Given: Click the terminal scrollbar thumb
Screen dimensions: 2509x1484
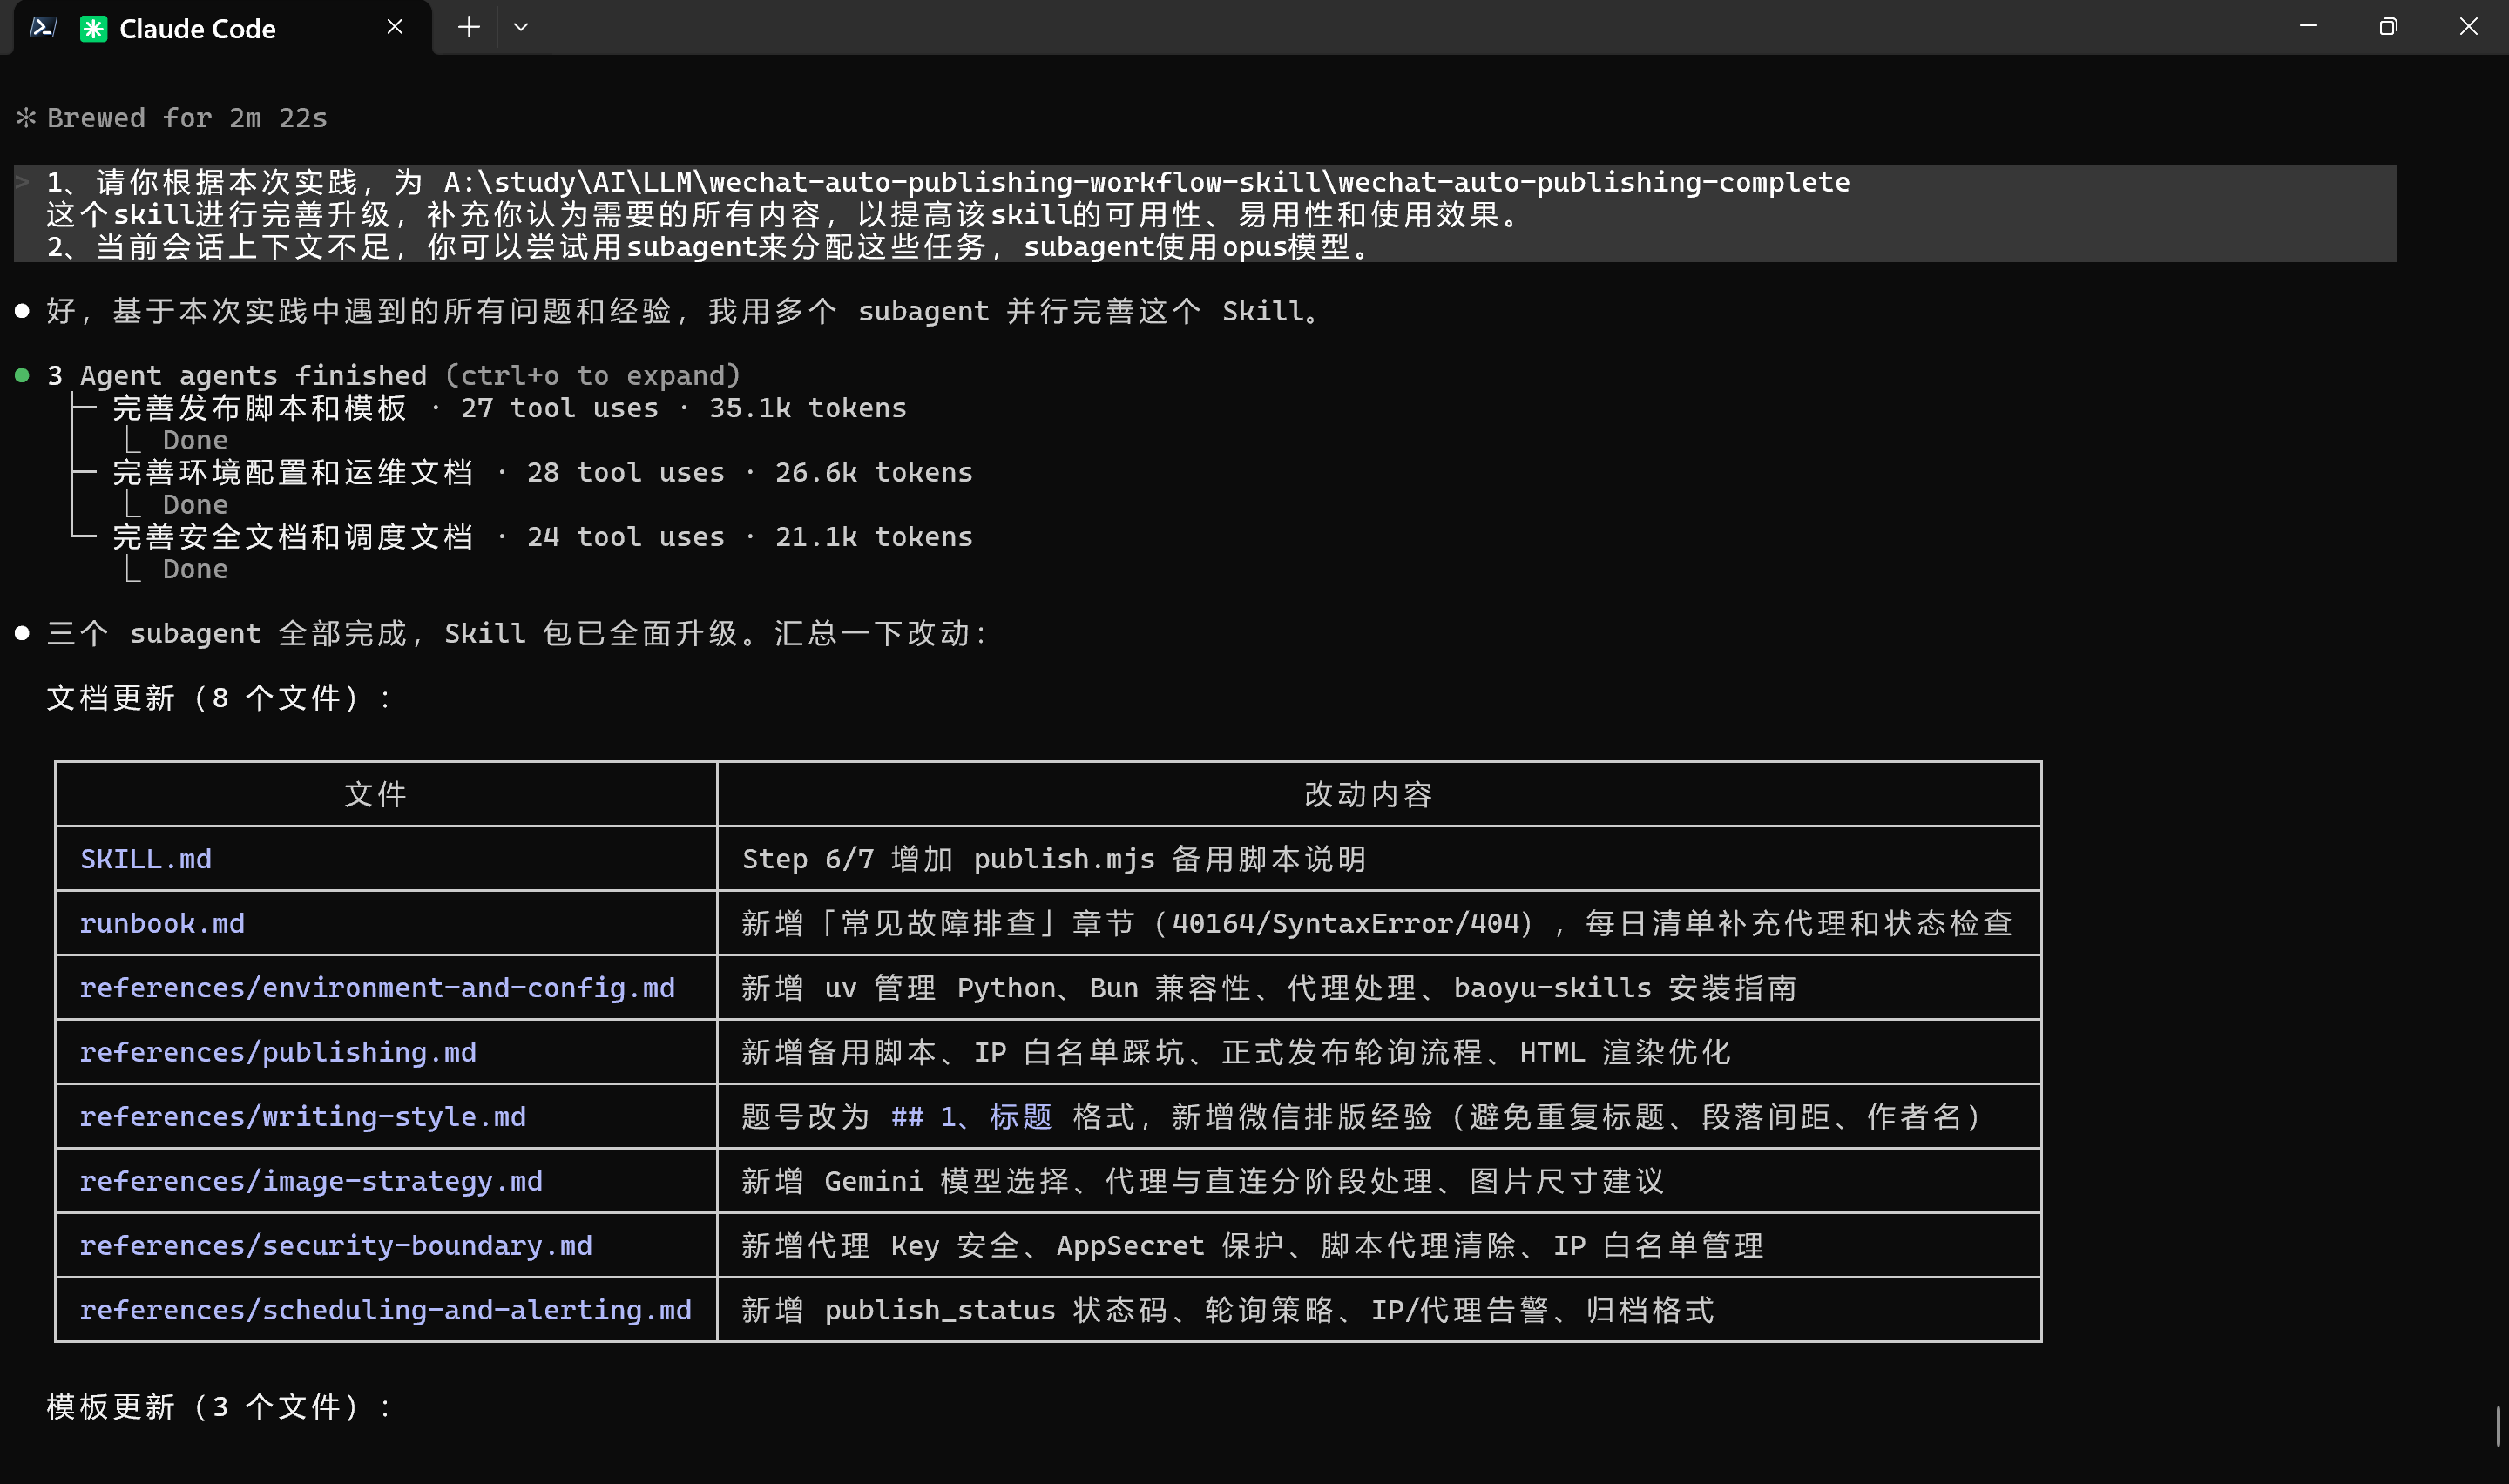Looking at the screenshot, I should pyautogui.click(x=2498, y=1426).
